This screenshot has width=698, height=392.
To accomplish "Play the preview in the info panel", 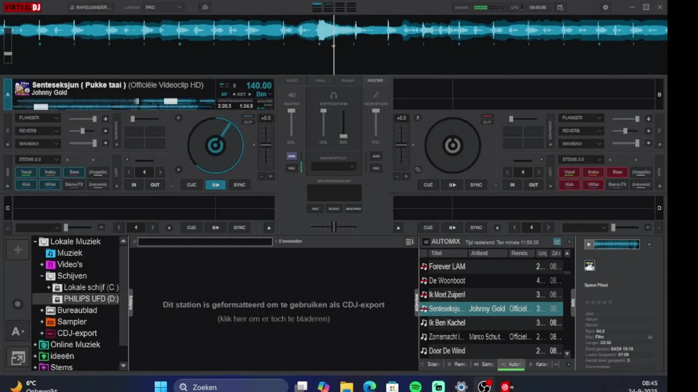I will 588,244.
